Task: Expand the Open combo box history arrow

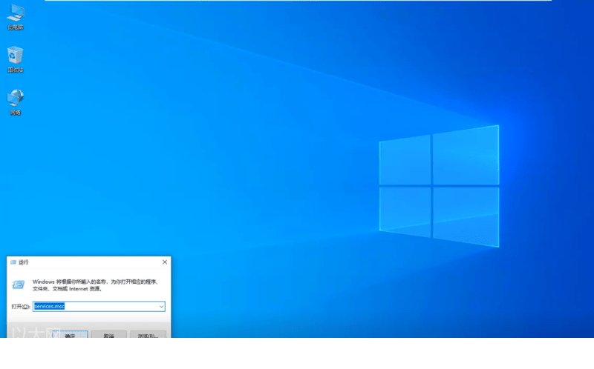Action: [x=160, y=306]
